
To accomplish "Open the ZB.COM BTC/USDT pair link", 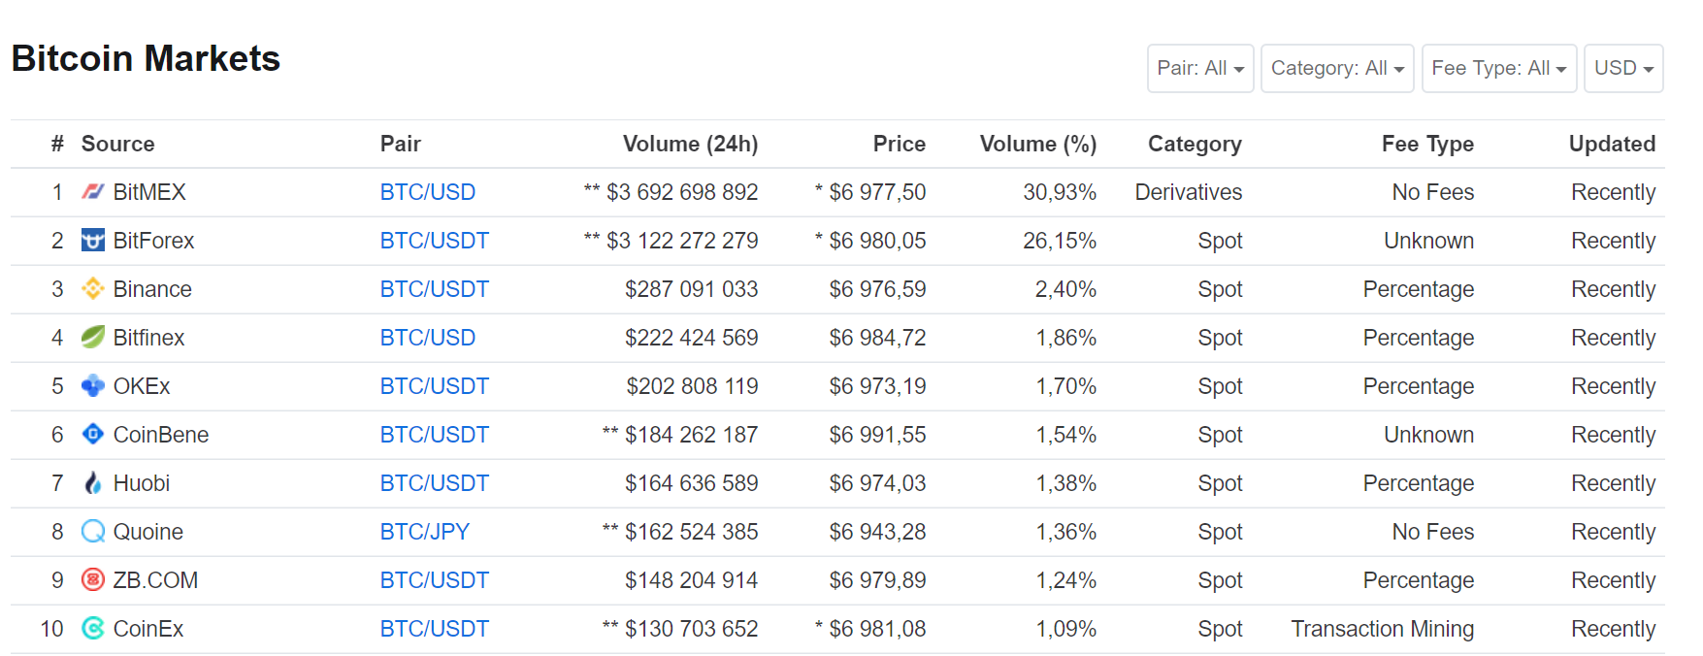I will coord(435,580).
